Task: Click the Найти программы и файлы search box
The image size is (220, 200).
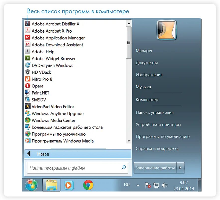Action: tap(77, 168)
